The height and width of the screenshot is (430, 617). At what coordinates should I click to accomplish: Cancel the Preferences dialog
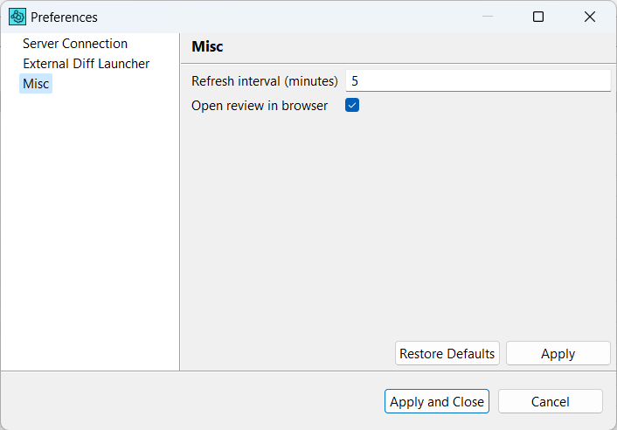pyautogui.click(x=551, y=402)
